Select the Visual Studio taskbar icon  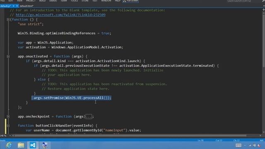coord(33,145)
